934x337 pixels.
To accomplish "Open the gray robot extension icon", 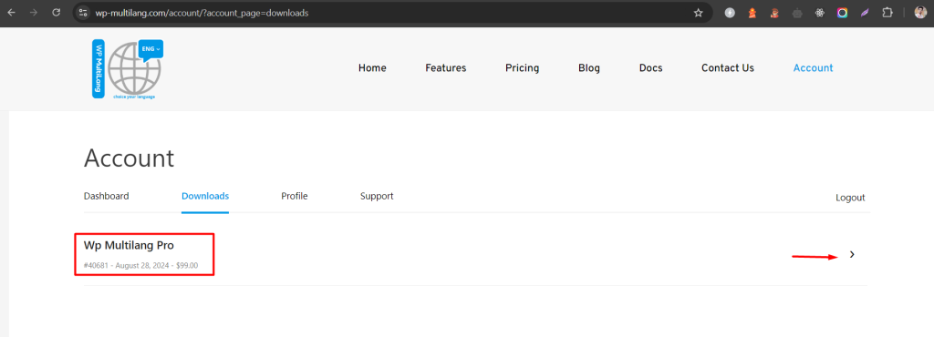I will click(x=797, y=13).
